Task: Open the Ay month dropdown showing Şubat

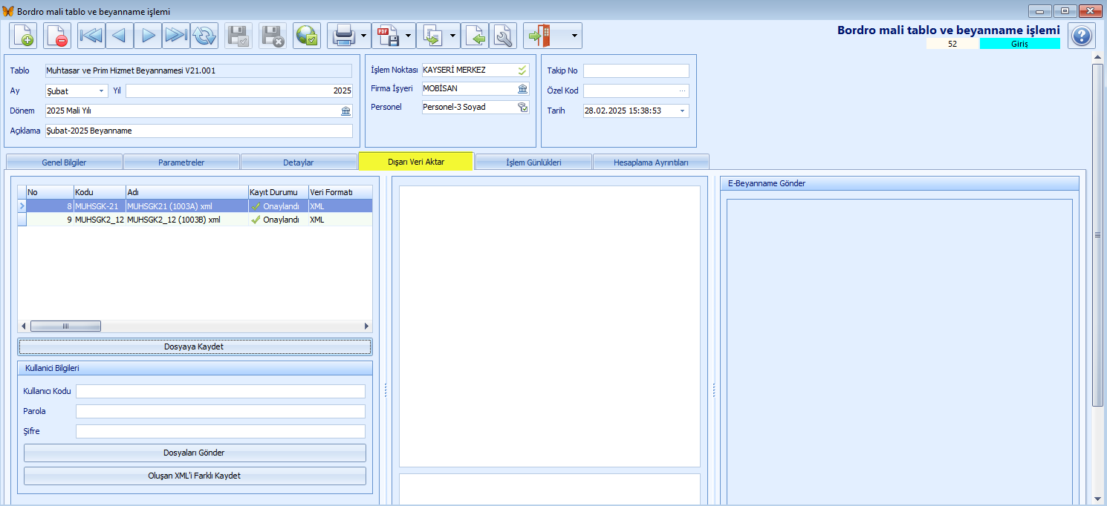Action: click(x=102, y=91)
